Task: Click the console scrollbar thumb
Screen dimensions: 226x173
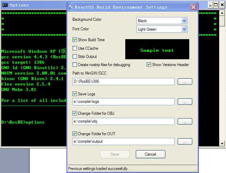Action: (x=222, y=21)
